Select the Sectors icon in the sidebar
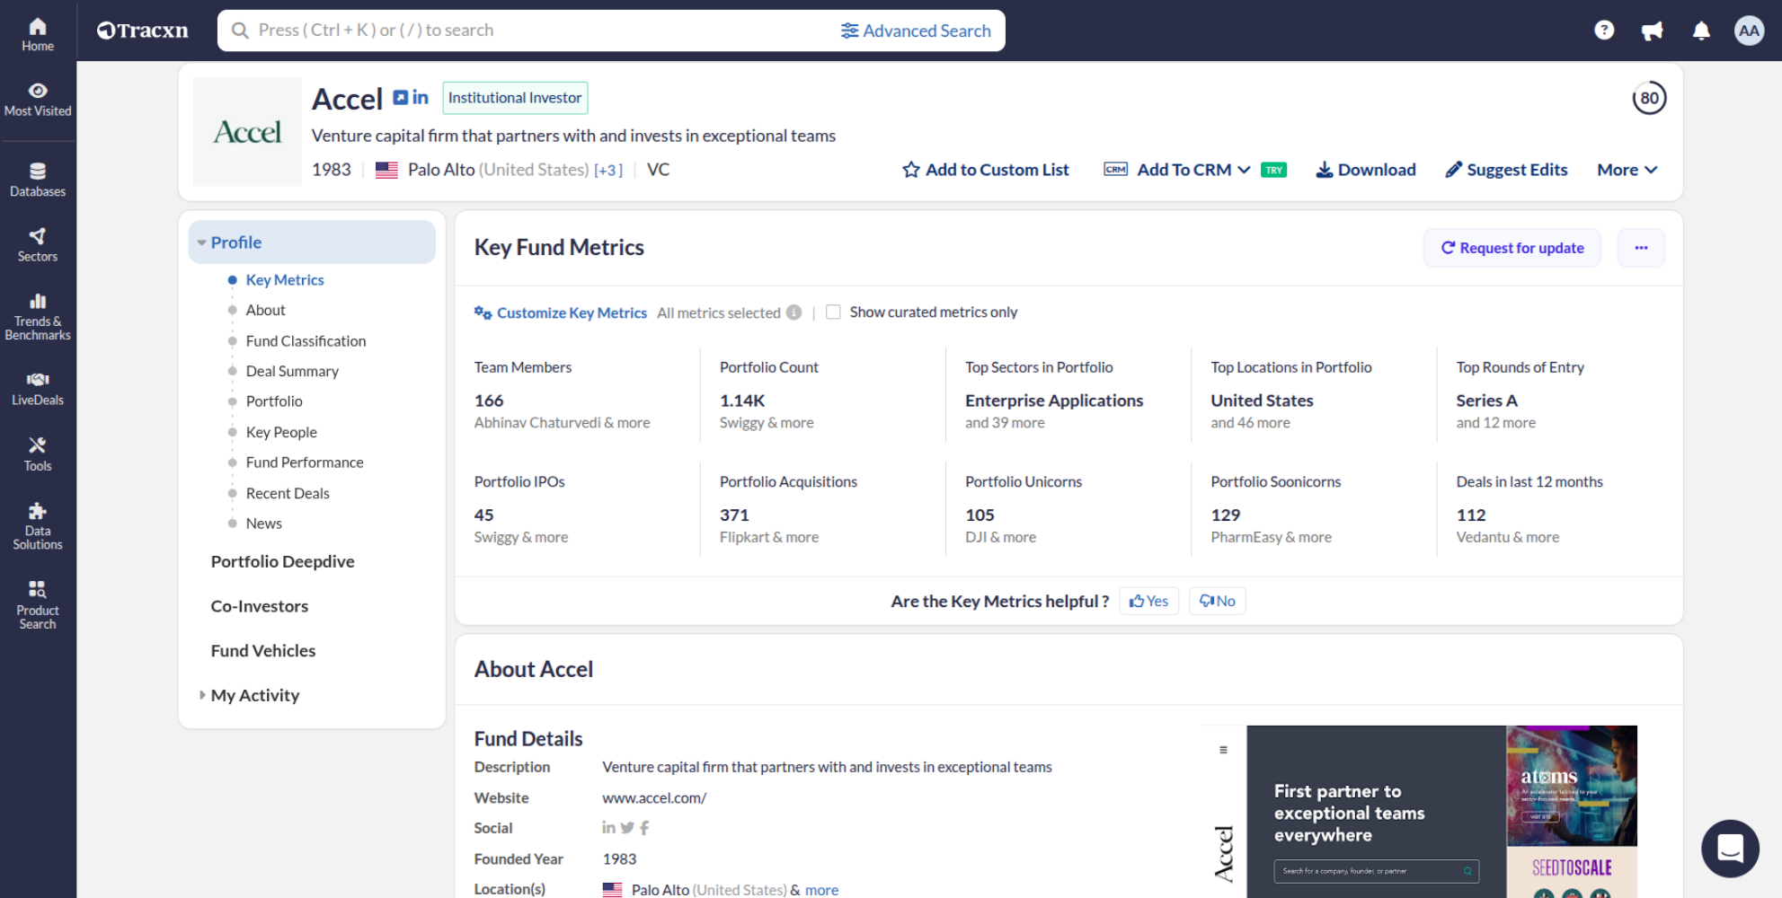 tap(37, 242)
